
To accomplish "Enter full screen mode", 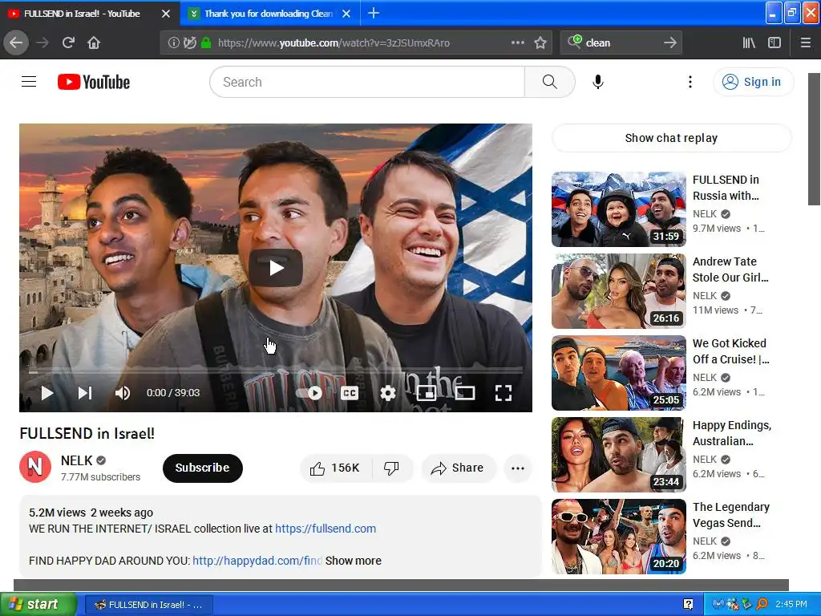I will (504, 393).
